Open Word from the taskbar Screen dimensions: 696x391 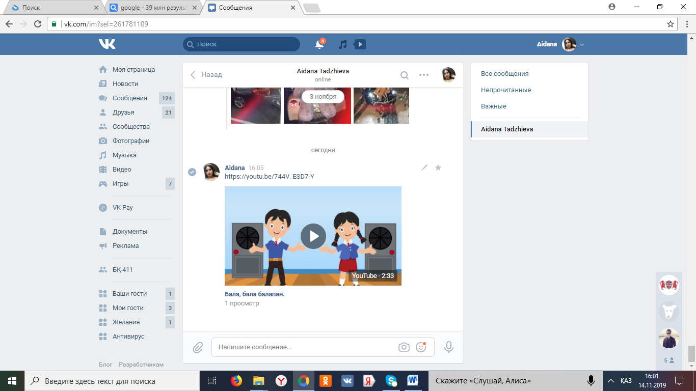pyautogui.click(x=413, y=380)
